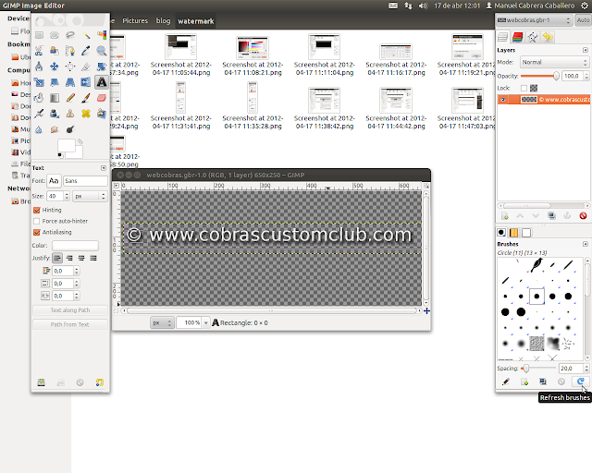Image resolution: width=592 pixels, height=473 pixels.
Task: Open Layers panel configuration menu arrow
Action: tap(586, 50)
